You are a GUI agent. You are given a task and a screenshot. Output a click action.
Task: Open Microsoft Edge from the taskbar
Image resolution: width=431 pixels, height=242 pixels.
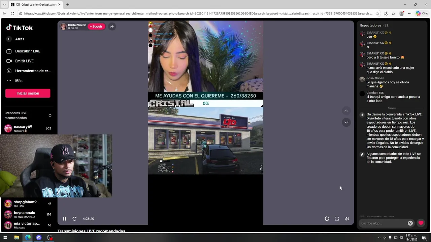(x=28, y=238)
